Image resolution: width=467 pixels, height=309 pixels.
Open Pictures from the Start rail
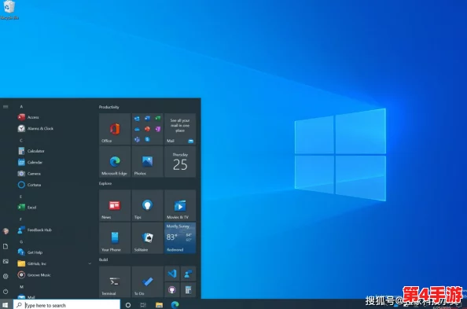click(x=6, y=261)
